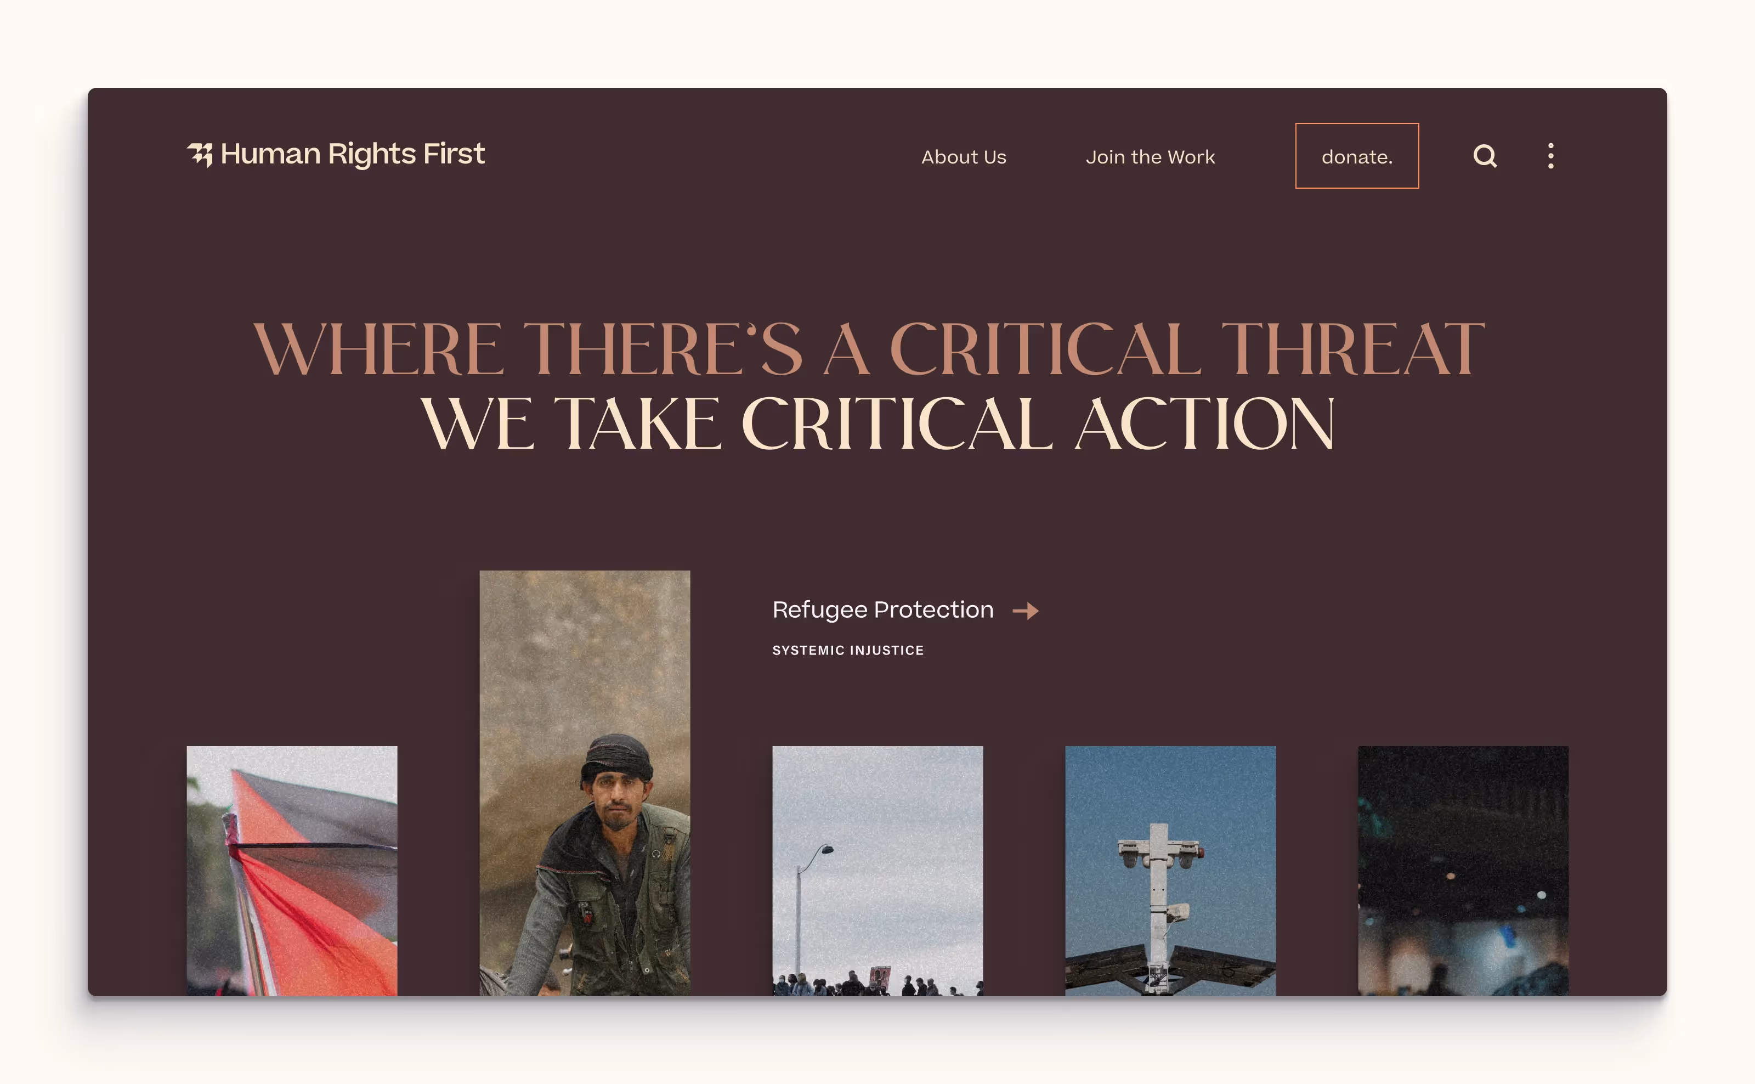Click the donate. button
Screen dimensions: 1755x1084
pyautogui.click(x=1356, y=156)
